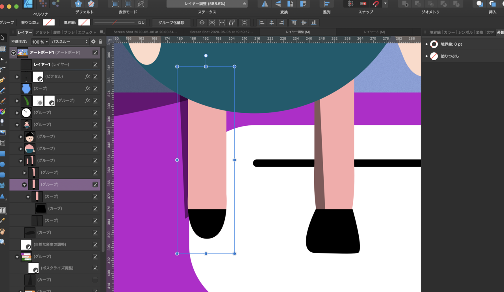
Task: Expand the clock thumbnail グループ row
Action: pyautogui.click(x=17, y=113)
